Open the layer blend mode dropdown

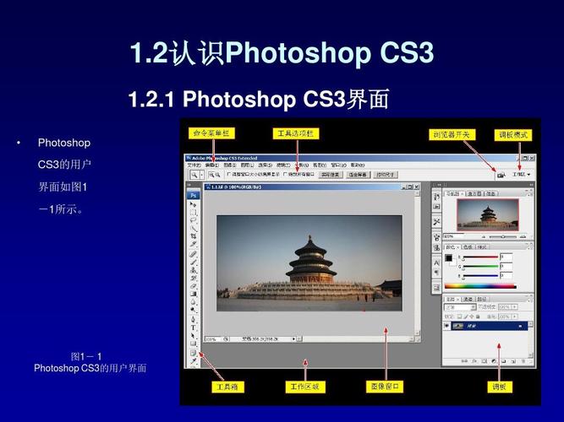click(x=460, y=307)
